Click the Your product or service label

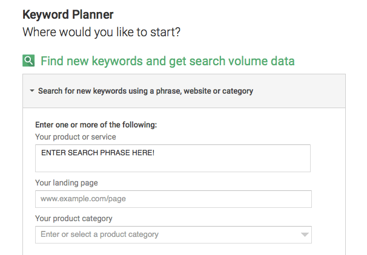click(75, 137)
